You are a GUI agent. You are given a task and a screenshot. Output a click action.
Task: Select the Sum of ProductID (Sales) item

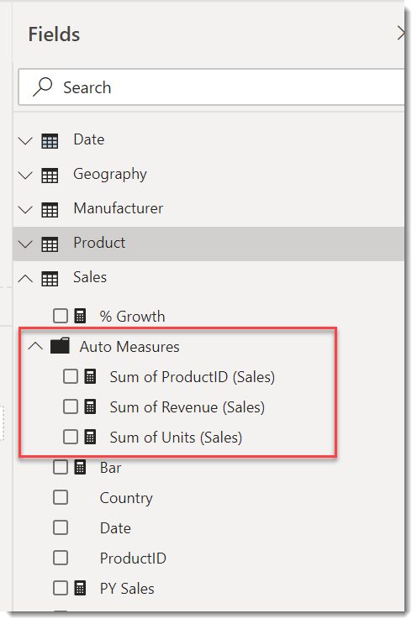click(x=192, y=377)
